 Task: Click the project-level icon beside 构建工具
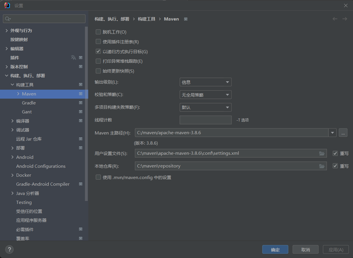[x=81, y=85]
